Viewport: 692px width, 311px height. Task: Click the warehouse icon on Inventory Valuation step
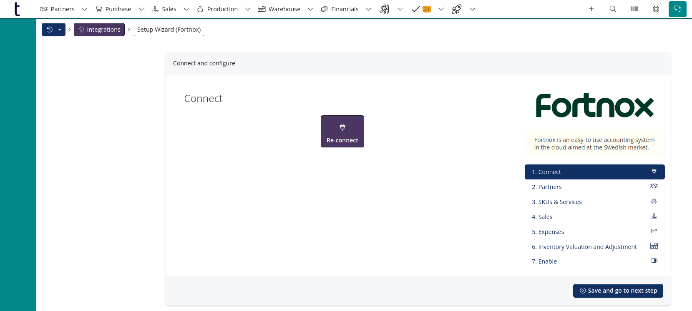pos(654,246)
